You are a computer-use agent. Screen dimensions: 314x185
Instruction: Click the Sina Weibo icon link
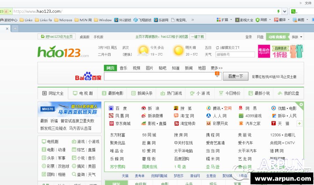click(x=143, y=116)
